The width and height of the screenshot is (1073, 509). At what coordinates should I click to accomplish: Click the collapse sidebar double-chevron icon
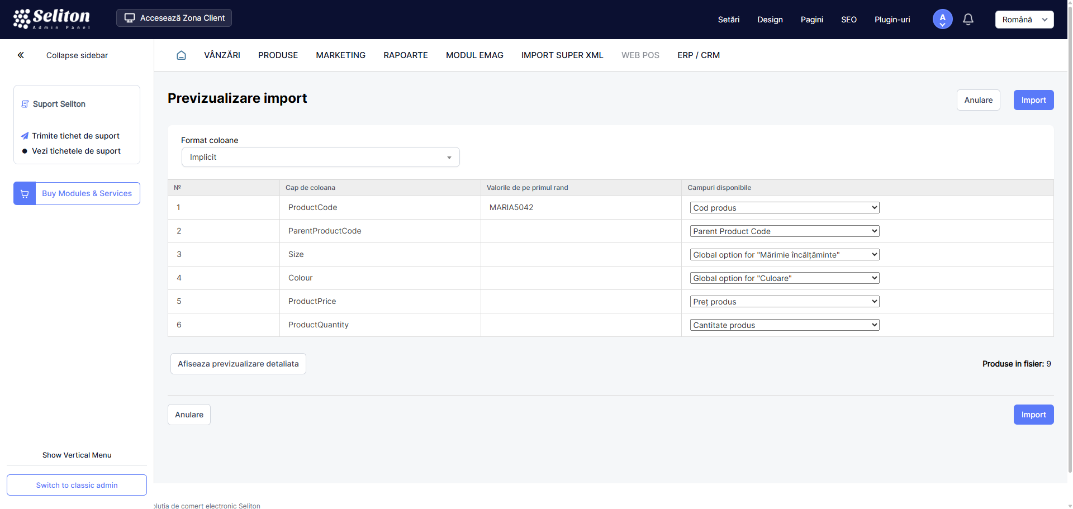[x=21, y=55]
